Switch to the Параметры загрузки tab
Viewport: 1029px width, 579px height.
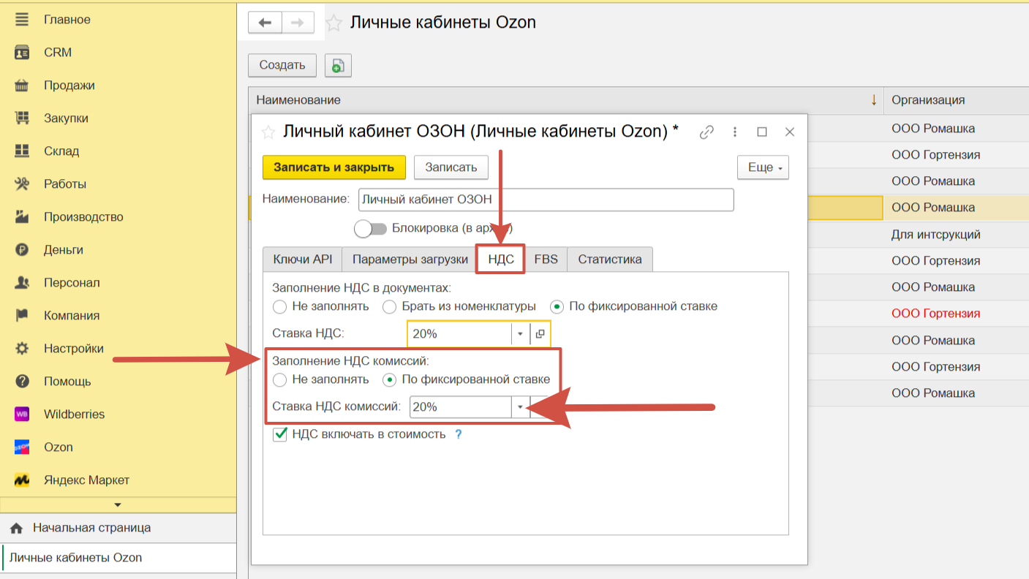click(410, 260)
